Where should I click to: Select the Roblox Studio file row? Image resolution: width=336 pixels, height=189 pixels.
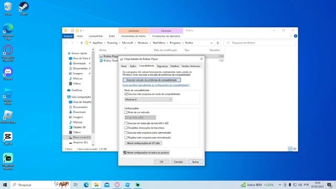point(162,61)
